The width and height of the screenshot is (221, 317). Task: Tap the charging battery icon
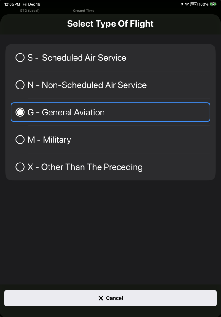click(213, 4)
